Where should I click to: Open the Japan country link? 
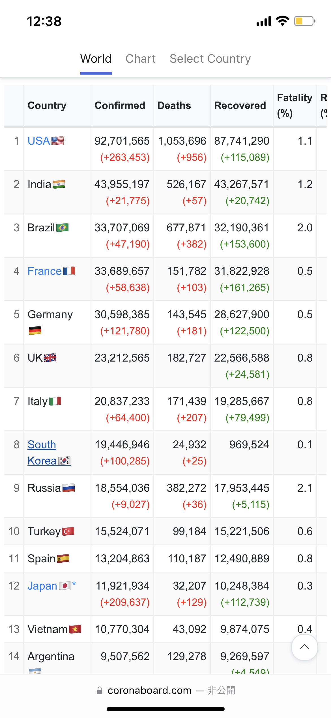point(42,586)
